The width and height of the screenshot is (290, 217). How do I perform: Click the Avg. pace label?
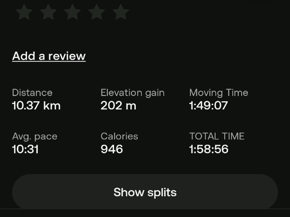[35, 136]
